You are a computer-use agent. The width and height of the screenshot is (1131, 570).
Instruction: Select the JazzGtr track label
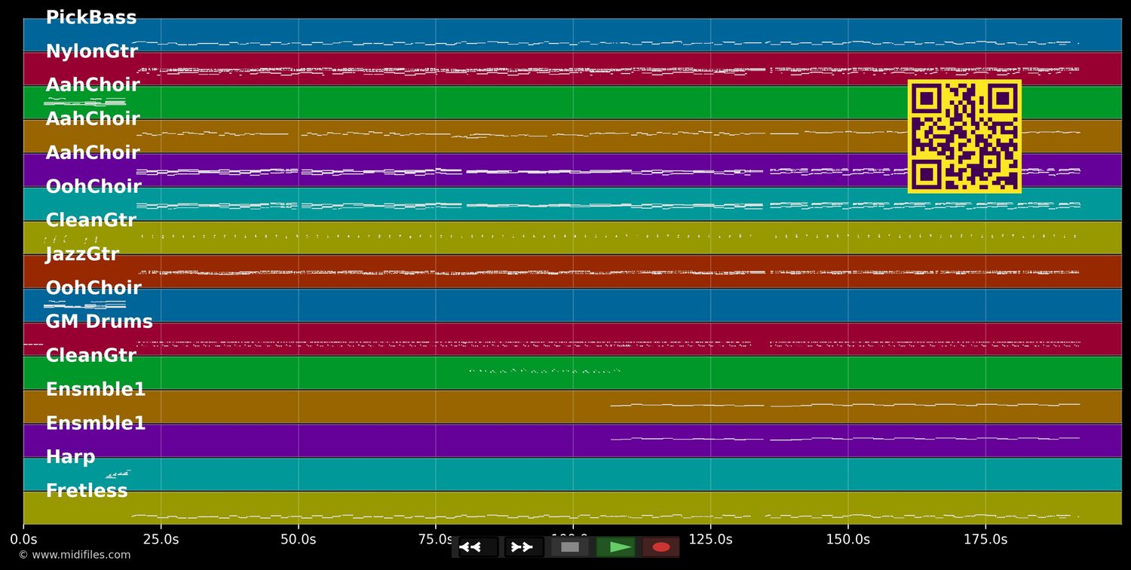click(x=82, y=254)
